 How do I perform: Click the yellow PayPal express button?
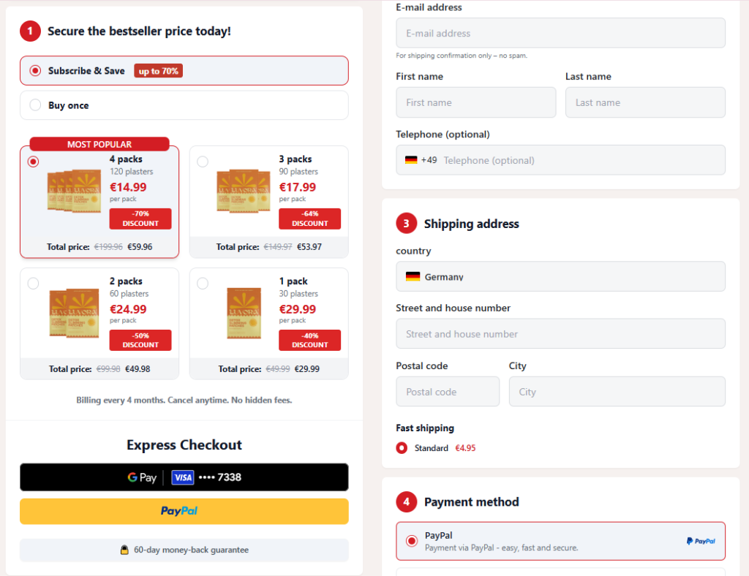(184, 511)
